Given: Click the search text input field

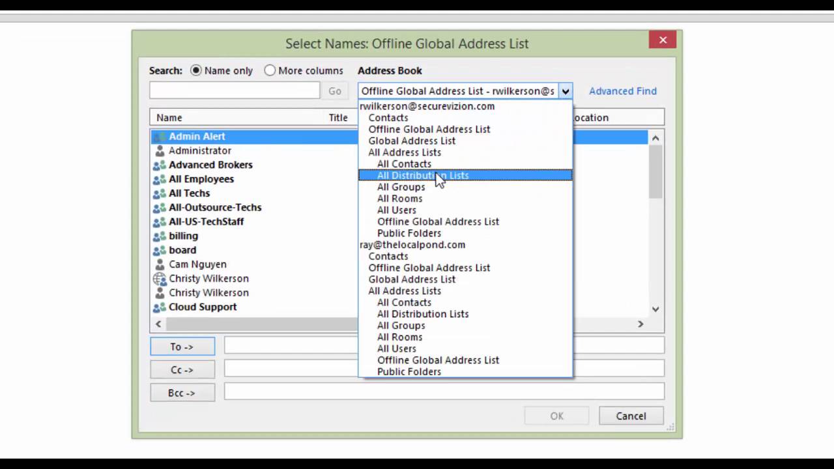Looking at the screenshot, I should coord(235,91).
